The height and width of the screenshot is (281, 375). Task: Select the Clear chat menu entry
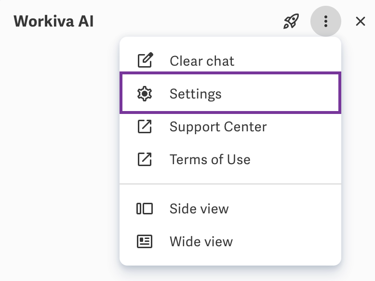click(x=230, y=61)
